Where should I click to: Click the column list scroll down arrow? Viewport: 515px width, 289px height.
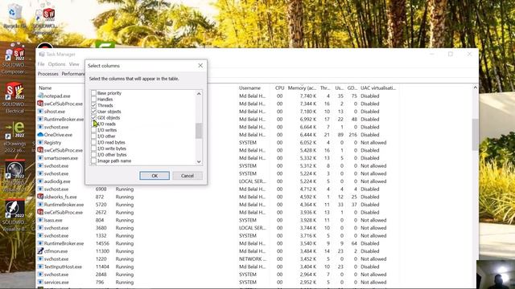click(199, 161)
